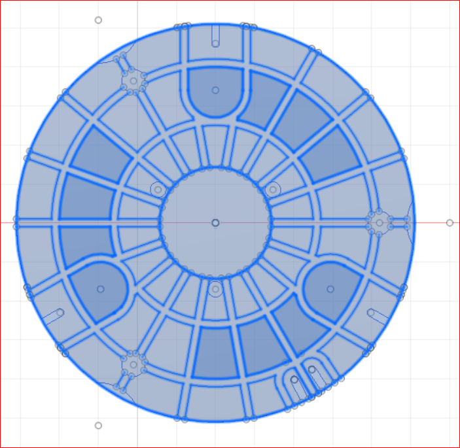Viewport: 460px width, 448px height.
Task: Select the end point of the lower-left edge slot
Action: pyautogui.click(x=60, y=313)
